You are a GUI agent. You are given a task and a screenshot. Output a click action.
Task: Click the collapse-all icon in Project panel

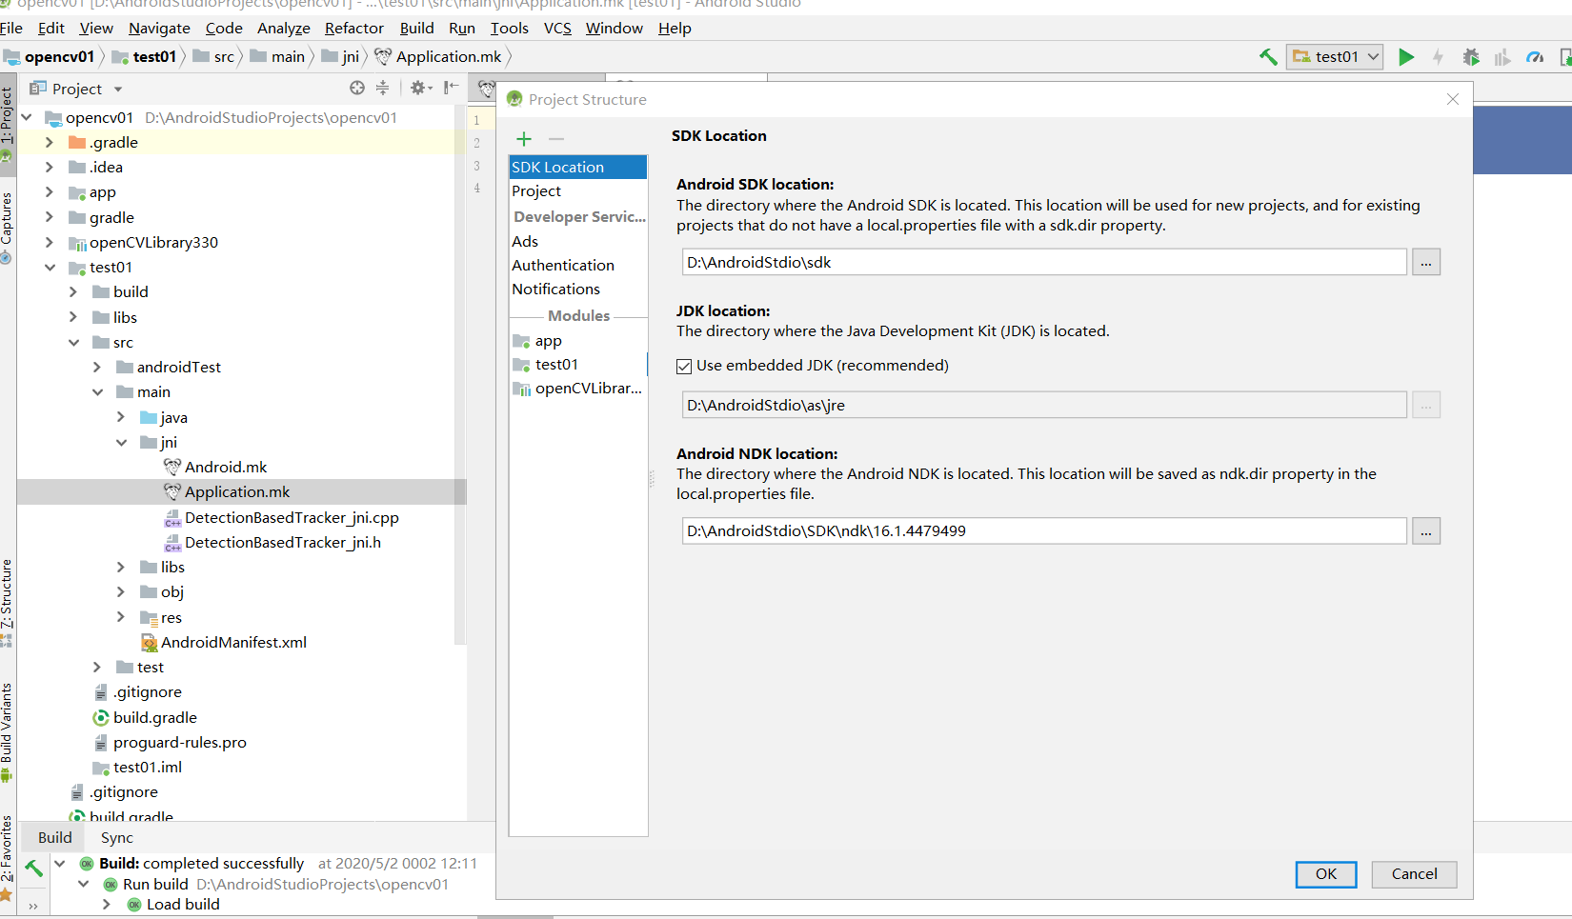click(x=382, y=88)
